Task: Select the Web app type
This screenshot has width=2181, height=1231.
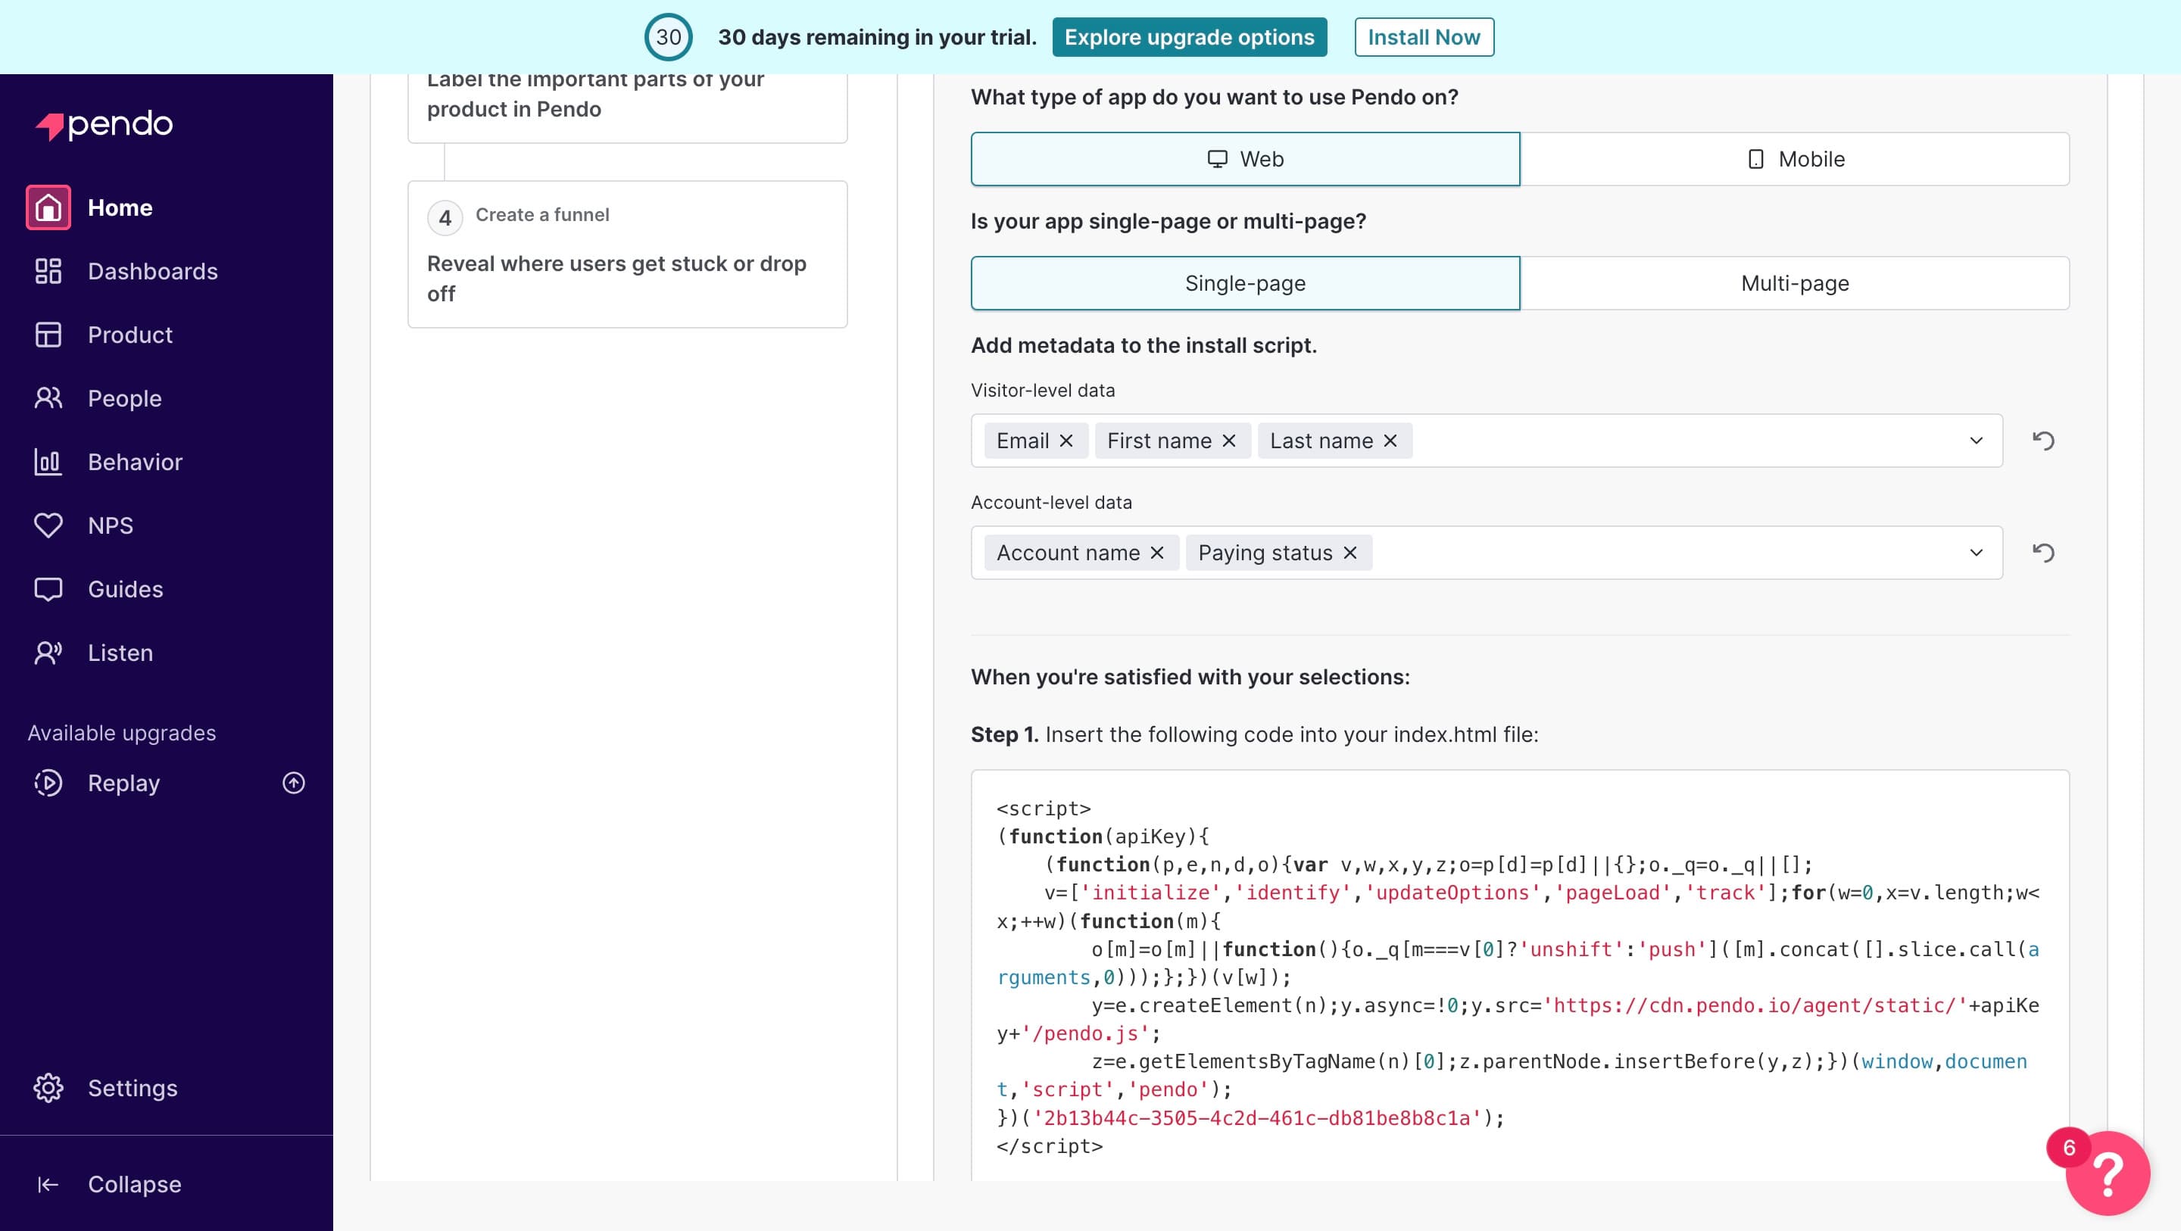Action: [x=1244, y=158]
